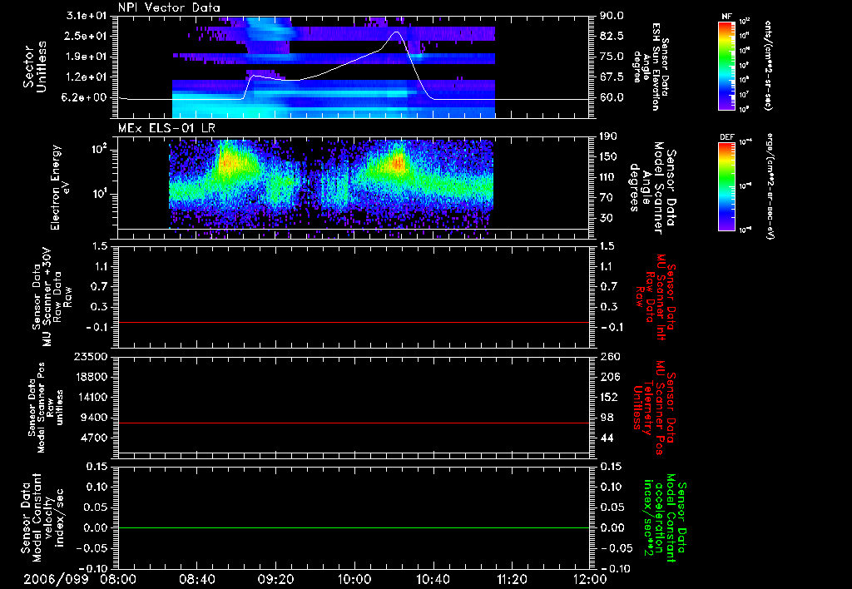Click the 75.0 sun elevation tick
The height and width of the screenshot is (589, 852).
click(612, 57)
